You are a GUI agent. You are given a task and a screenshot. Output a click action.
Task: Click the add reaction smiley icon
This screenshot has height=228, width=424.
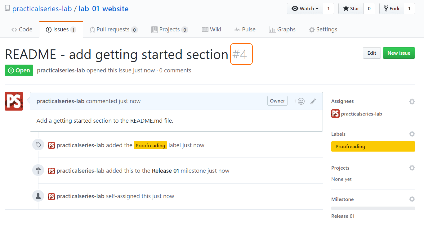tap(299, 101)
